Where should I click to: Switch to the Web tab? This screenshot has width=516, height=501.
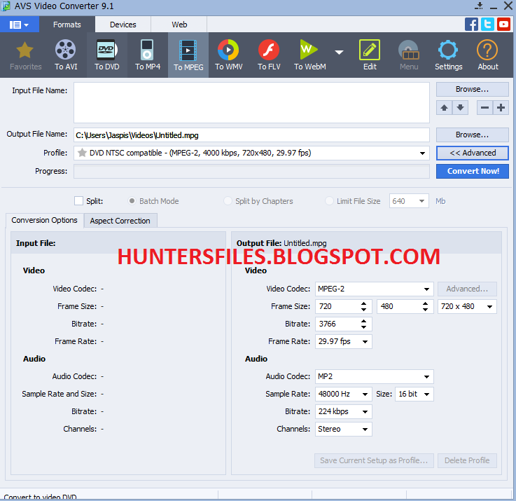coord(179,25)
